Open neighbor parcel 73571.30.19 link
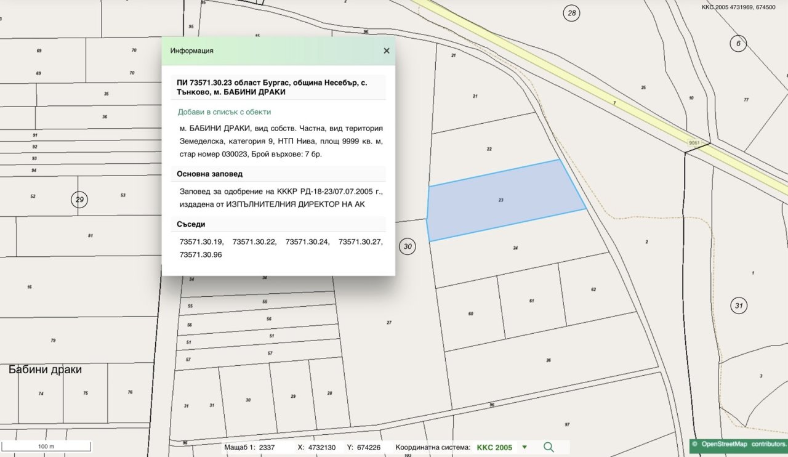 pos(201,242)
